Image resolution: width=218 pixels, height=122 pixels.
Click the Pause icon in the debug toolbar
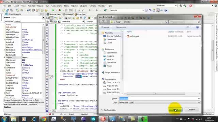coord(66,10)
